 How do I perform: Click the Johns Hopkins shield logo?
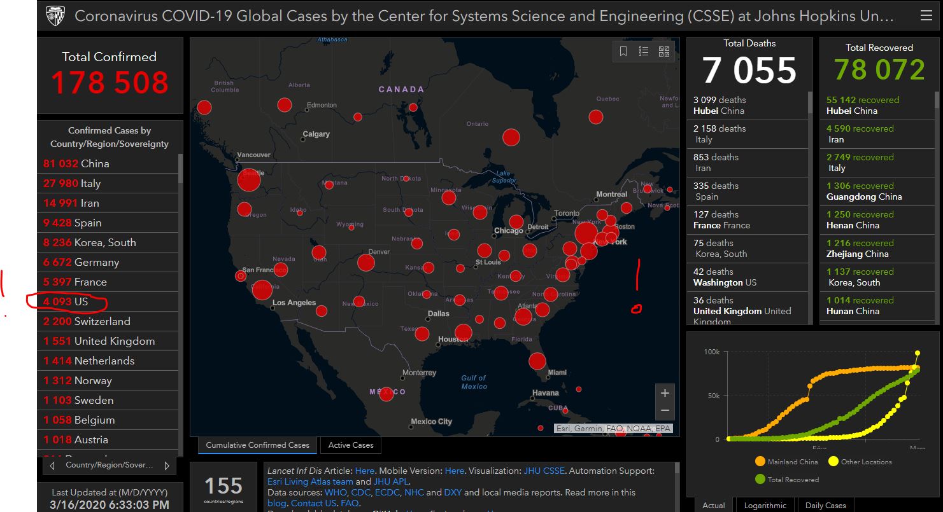(55, 16)
